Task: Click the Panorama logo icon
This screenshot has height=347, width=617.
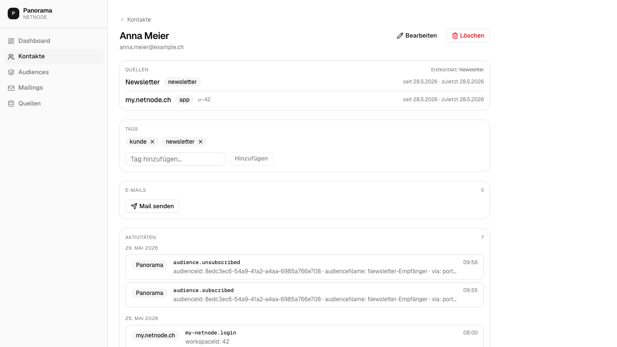Action: tap(13, 13)
